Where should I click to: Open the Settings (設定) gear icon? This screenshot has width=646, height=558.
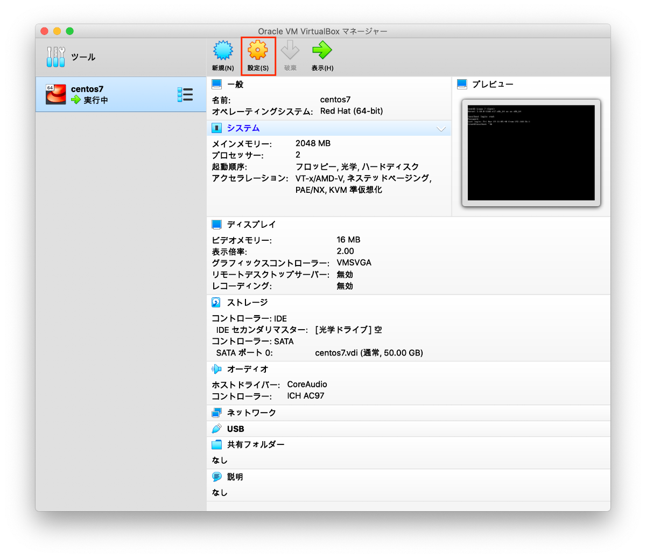pos(257,50)
